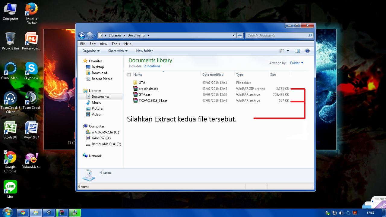Screen dimensions: 386x217
Task: Expand the Share with dropdown
Action: [118, 51]
